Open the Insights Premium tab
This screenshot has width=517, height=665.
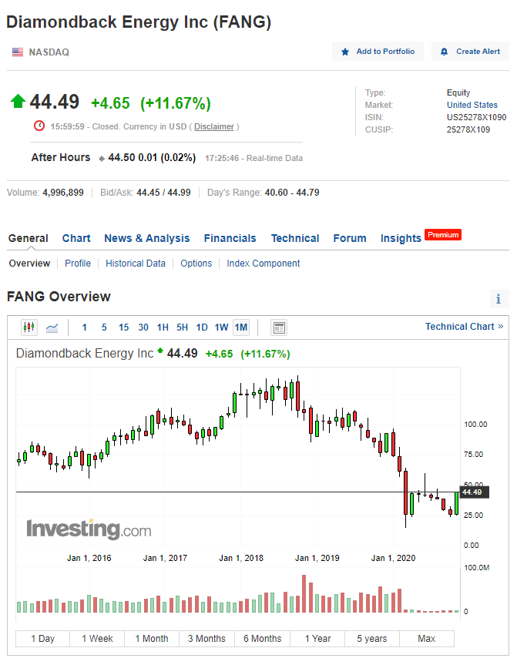click(x=420, y=237)
